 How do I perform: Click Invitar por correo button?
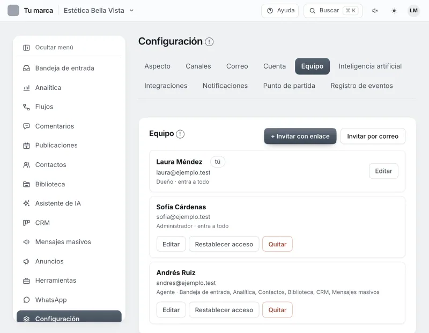coord(373,136)
